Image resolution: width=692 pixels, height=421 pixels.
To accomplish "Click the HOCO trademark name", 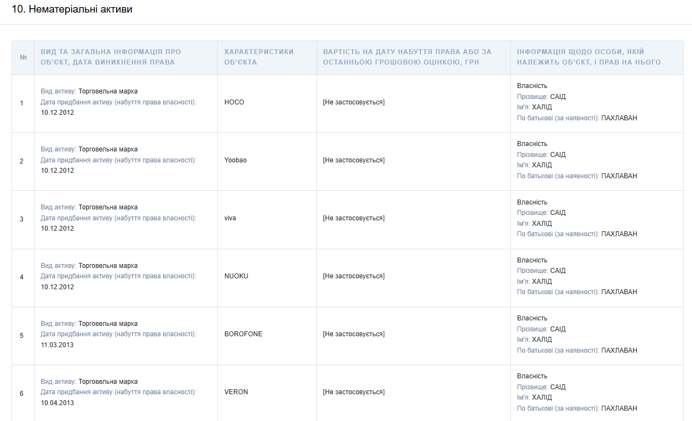I will click(x=234, y=102).
